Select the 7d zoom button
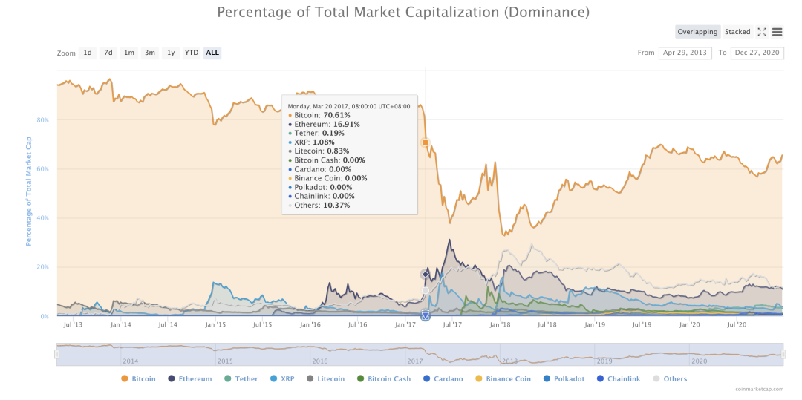This screenshot has width=802, height=400. coord(108,53)
